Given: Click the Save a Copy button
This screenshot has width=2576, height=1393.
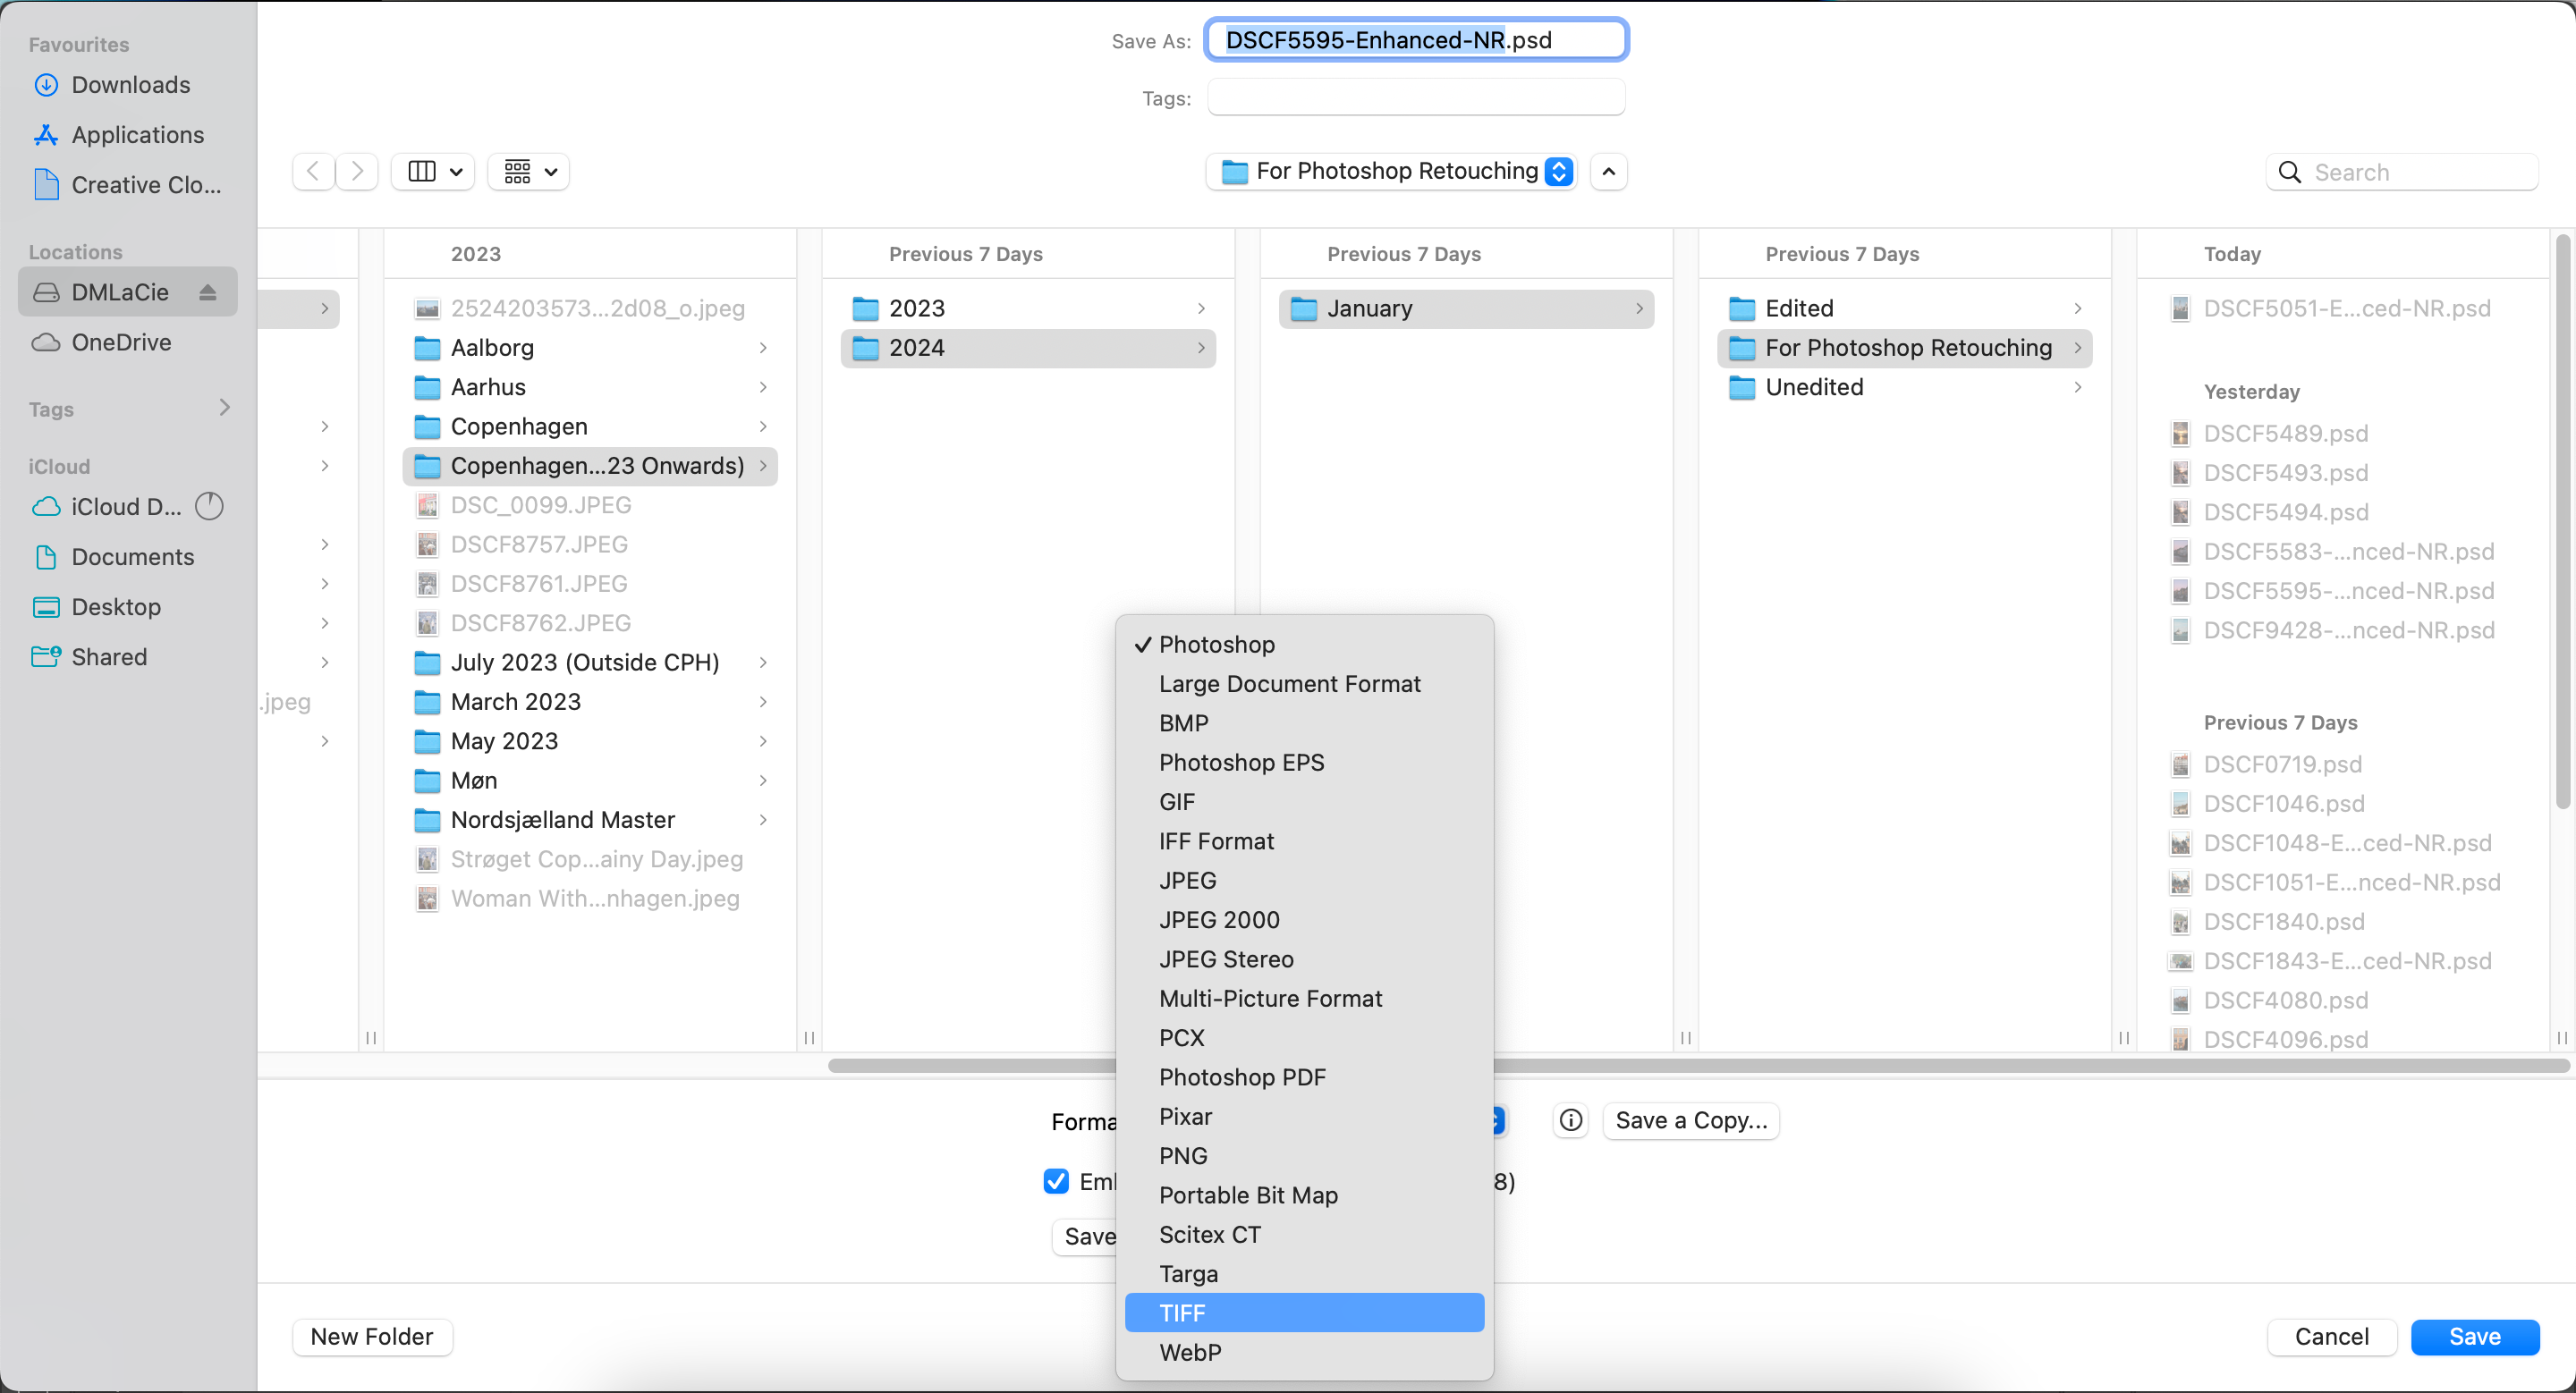Looking at the screenshot, I should point(1690,1120).
